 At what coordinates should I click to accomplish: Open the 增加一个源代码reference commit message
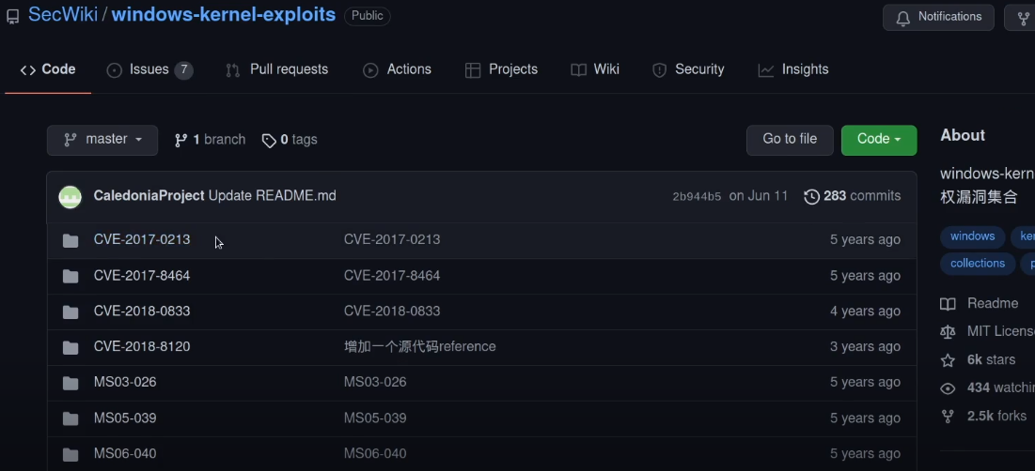tap(420, 346)
